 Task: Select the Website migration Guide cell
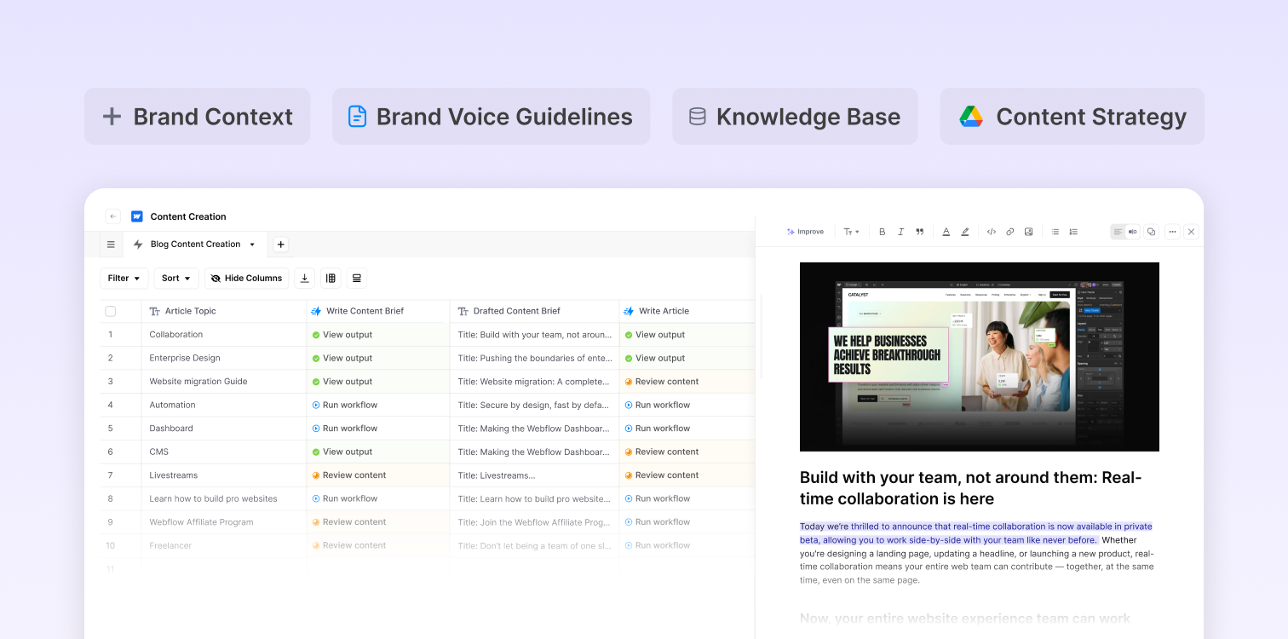tap(224, 382)
